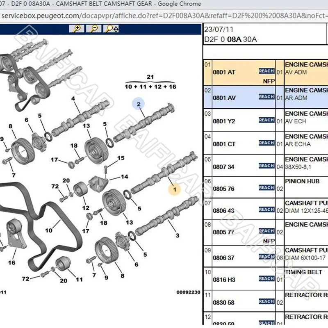The height and width of the screenshot is (328, 328).
Task: Click the NFP label in the 0805 77 row
Action: [x=269, y=241]
